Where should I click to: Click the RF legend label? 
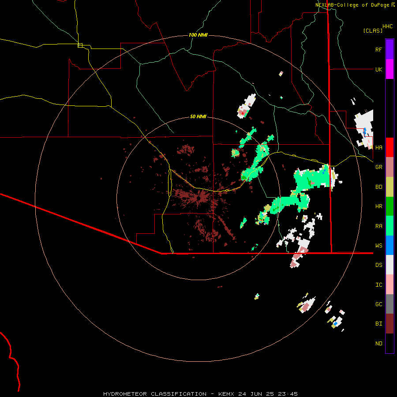(x=378, y=49)
